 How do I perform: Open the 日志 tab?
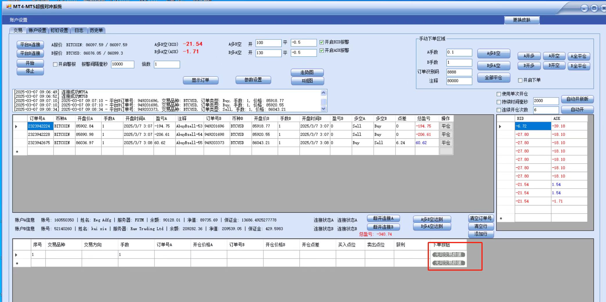click(79, 30)
